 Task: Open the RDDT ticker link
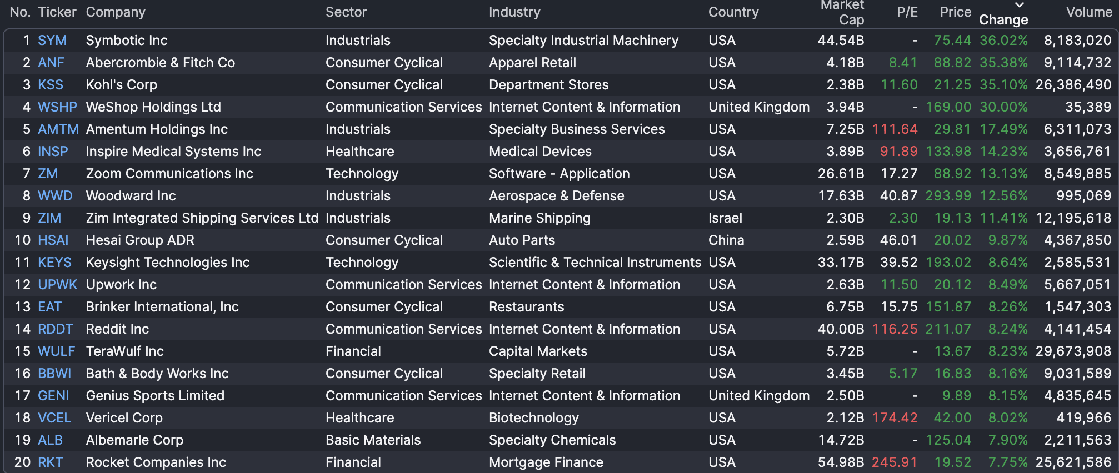click(x=55, y=329)
